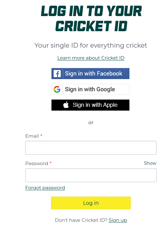Image resolution: width=167 pixels, height=236 pixels.
Task: Click the 'Don't have Cricket ID?' text
Action: 81,220
